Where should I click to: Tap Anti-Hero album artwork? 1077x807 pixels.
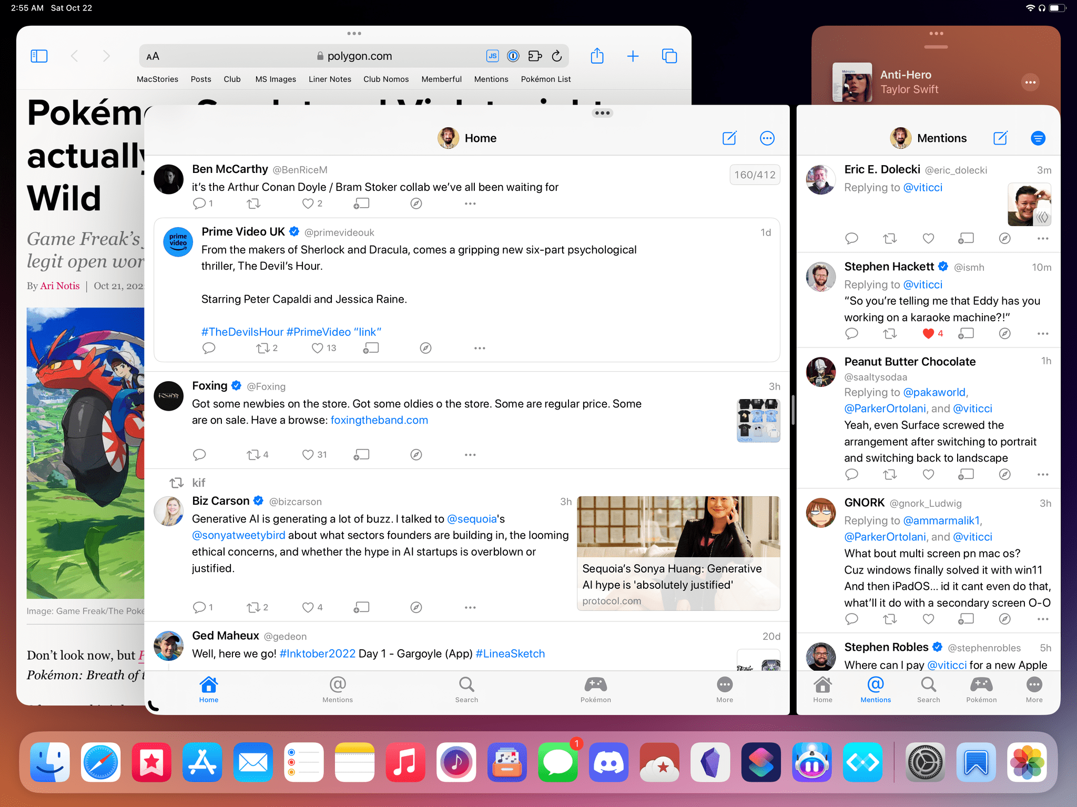852,83
